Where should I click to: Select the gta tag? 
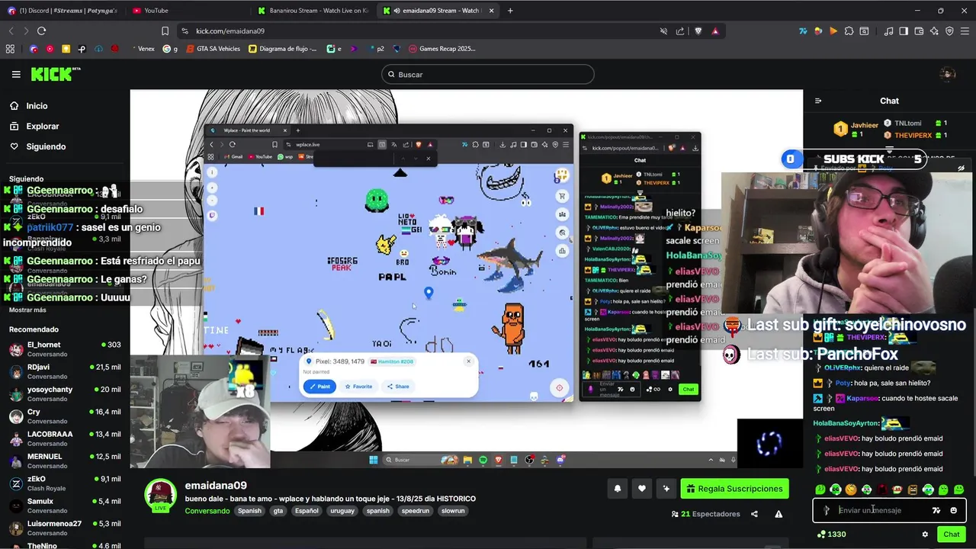click(x=278, y=511)
